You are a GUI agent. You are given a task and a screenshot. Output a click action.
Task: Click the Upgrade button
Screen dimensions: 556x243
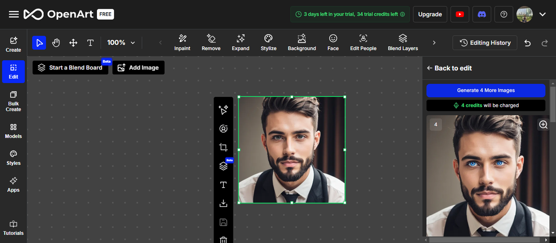point(430,14)
